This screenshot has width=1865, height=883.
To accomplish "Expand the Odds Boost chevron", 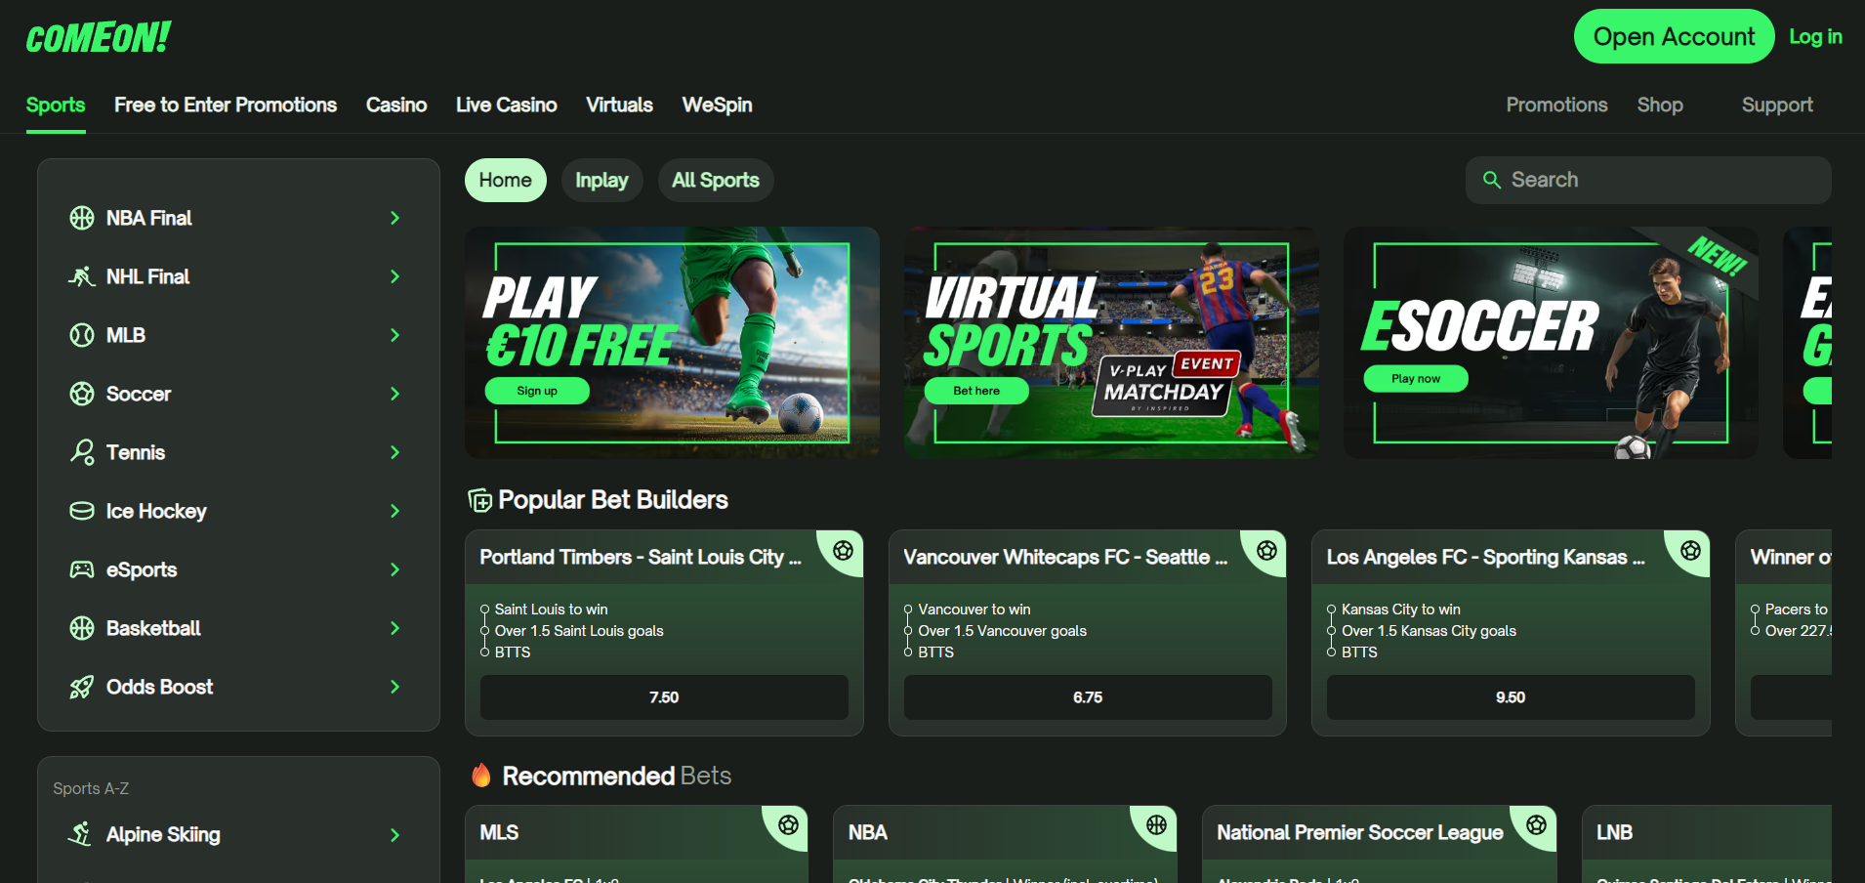I will pos(394,687).
